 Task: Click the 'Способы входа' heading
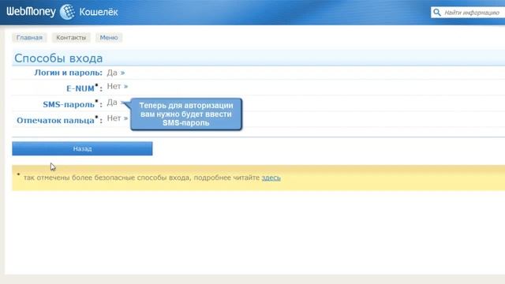[58, 58]
